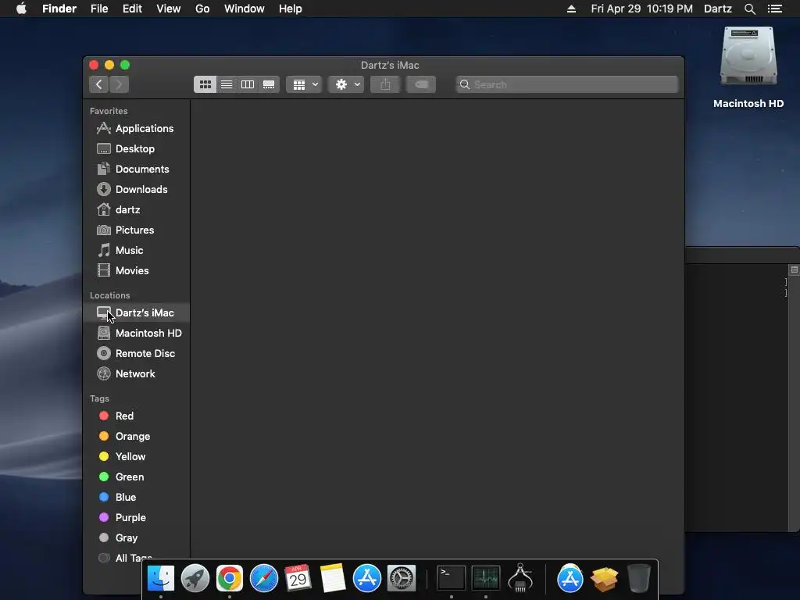Select Macintosh HD desktop drive icon
This screenshot has width=800, height=600.
(748, 56)
